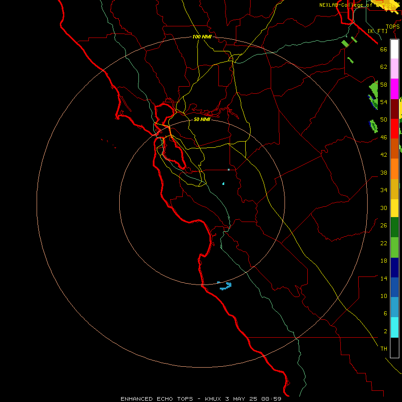Image resolution: width=402 pixels, height=402 pixels.
Task: Click the "50 NMI" range ring label
Action: 202,119
